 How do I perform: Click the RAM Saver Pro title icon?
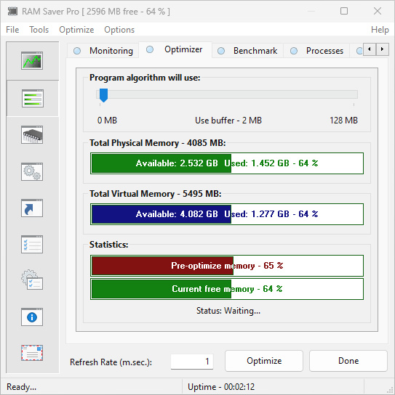coord(12,12)
